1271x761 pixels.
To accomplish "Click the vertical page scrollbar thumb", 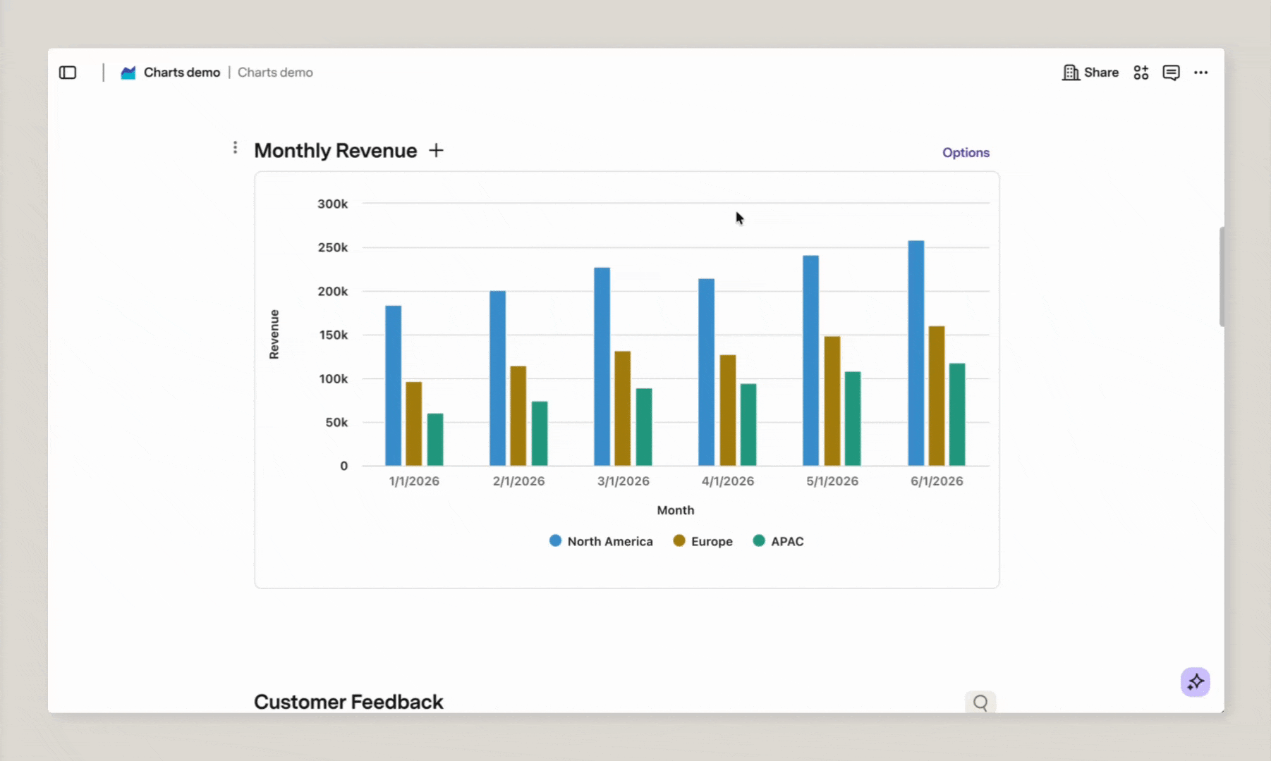I will [1222, 277].
